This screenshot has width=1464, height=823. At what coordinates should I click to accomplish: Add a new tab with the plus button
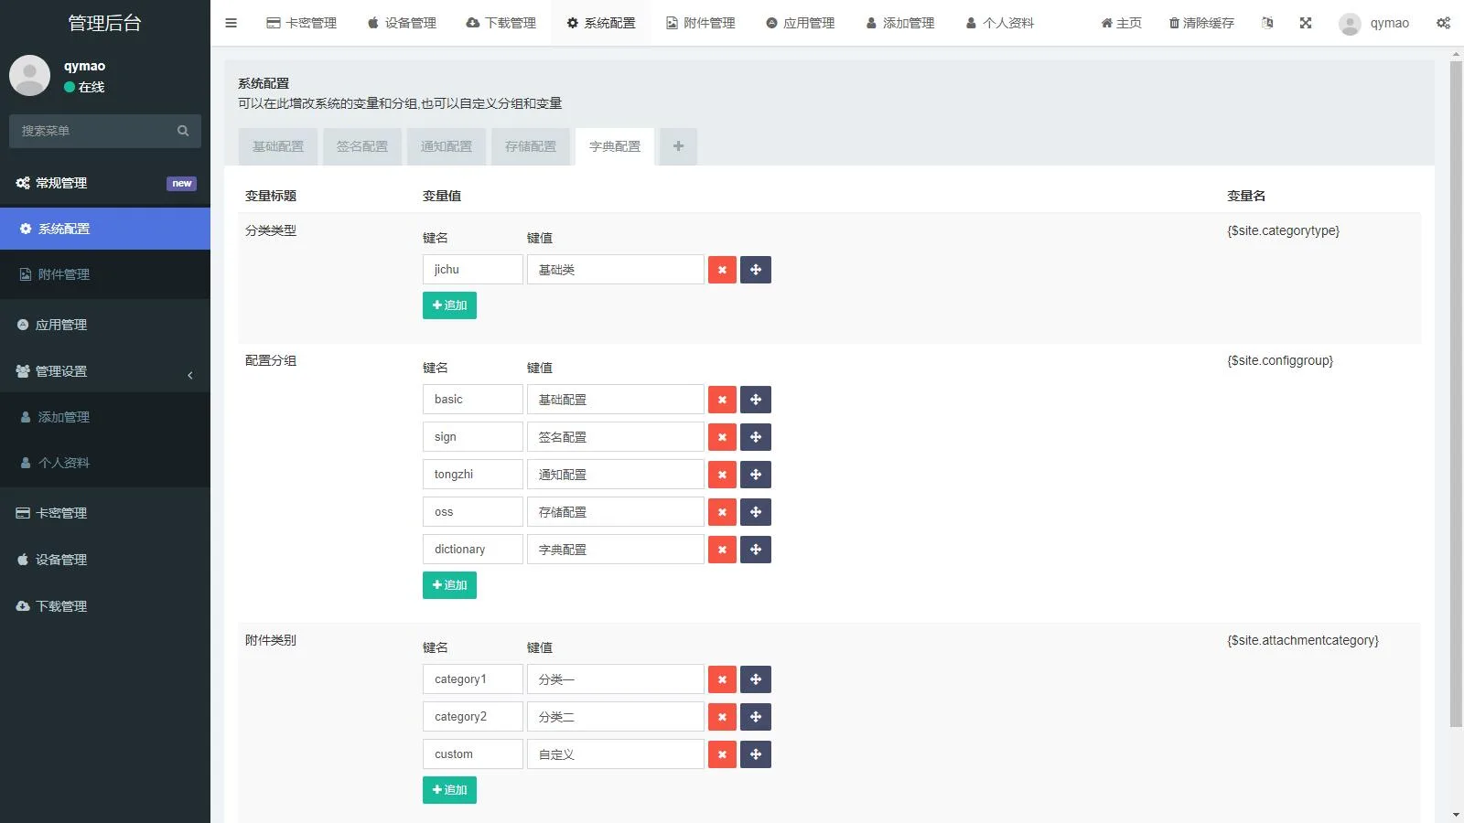tap(678, 146)
